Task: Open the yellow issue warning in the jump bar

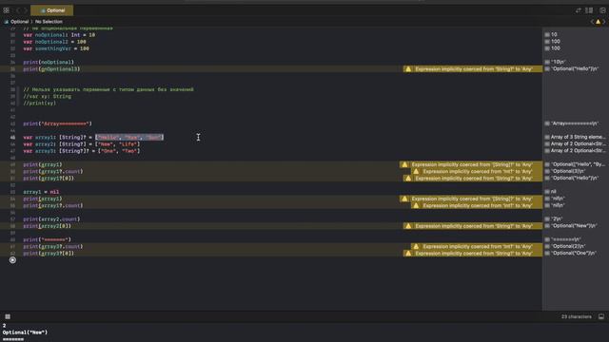Action: click(599, 22)
